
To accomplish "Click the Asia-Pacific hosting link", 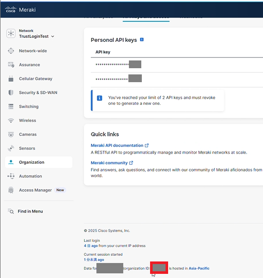I will 199,268.
